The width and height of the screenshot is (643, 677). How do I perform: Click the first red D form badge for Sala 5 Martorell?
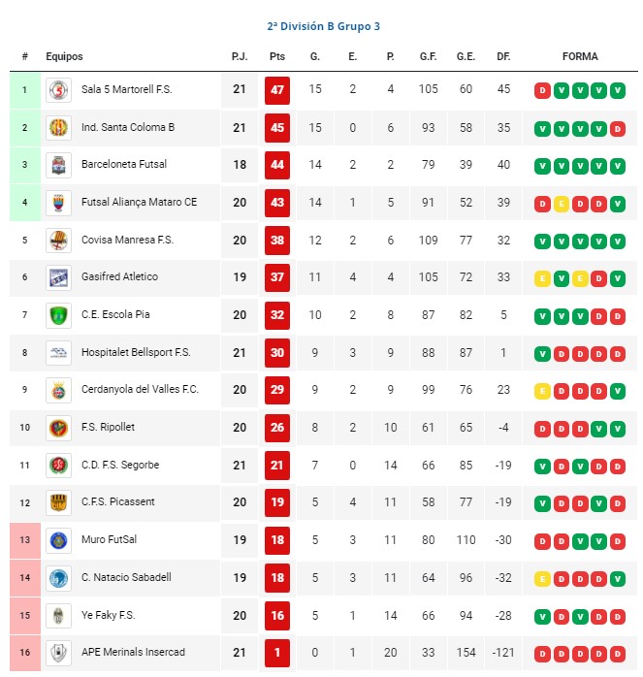point(542,90)
